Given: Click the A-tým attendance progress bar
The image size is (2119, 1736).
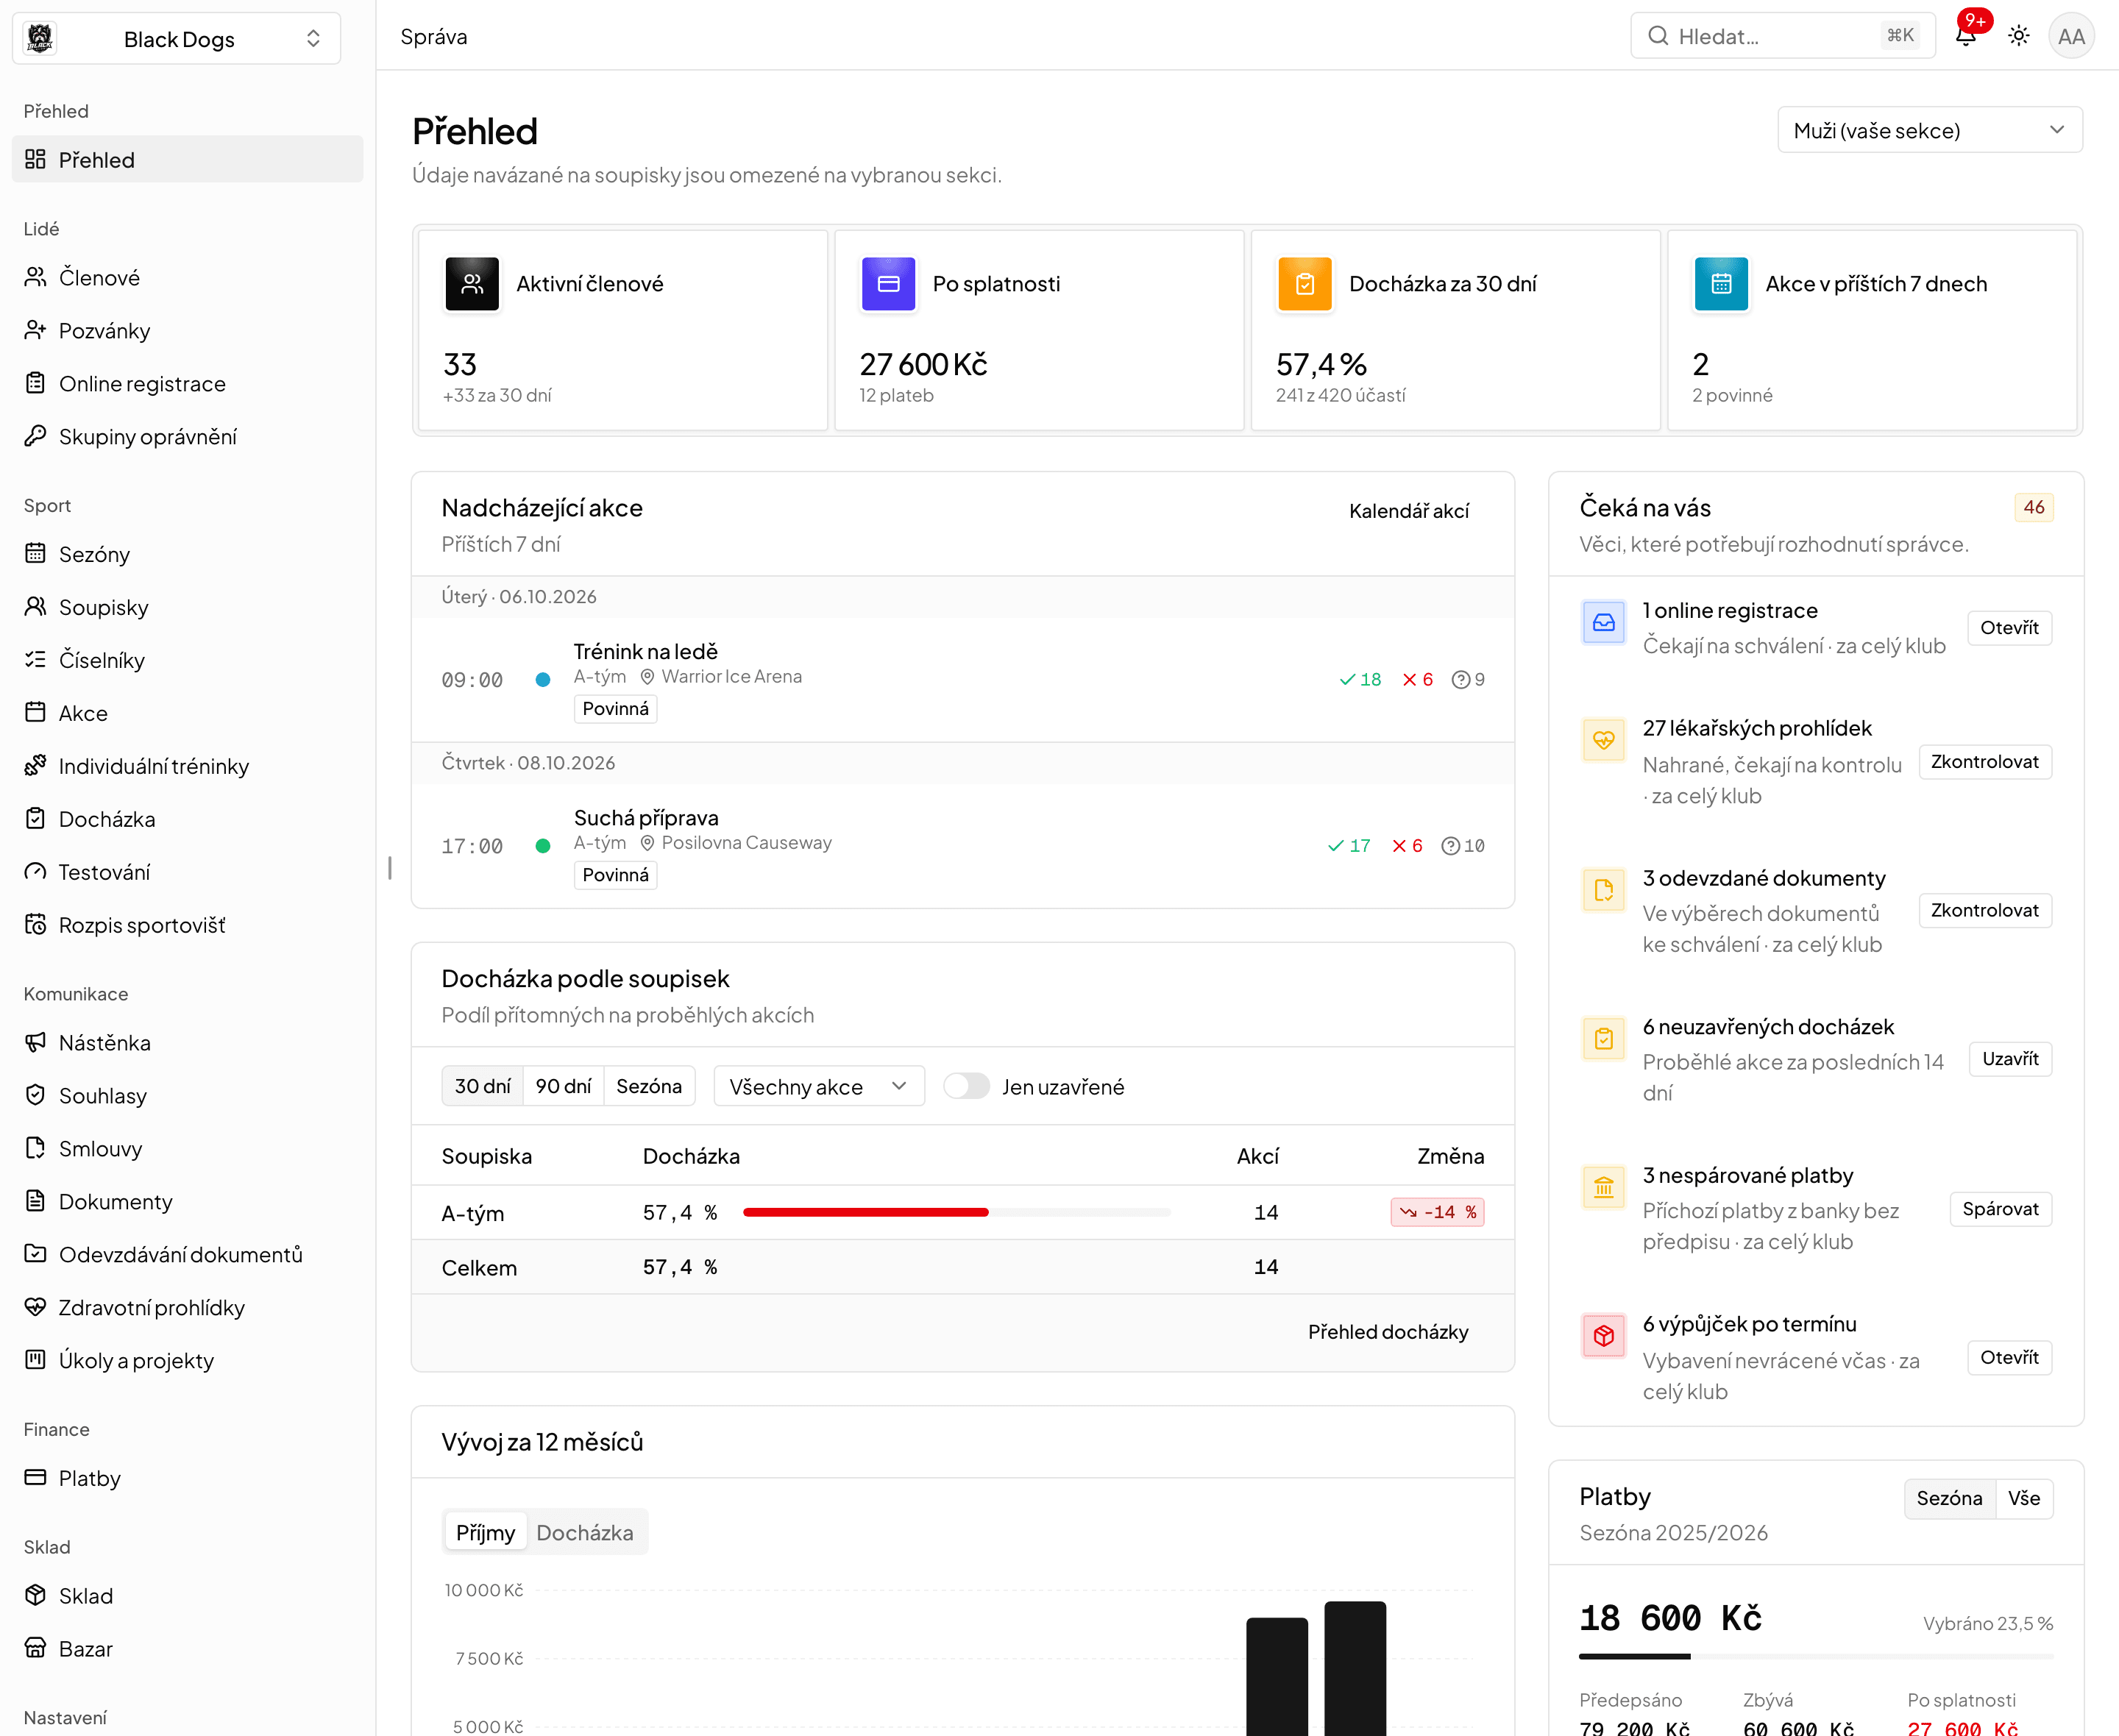Looking at the screenshot, I should 957,1212.
